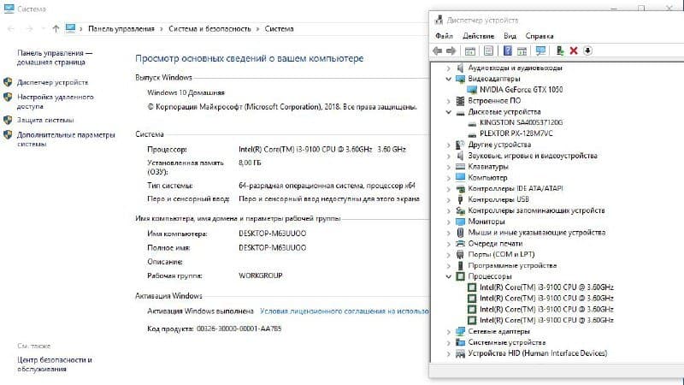Expand the Сетевые адаптеры category
This screenshot has height=385, width=684.
[449, 331]
